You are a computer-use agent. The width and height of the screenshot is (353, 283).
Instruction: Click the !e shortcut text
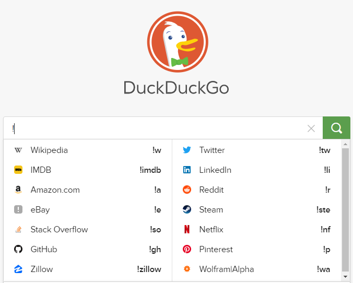point(158,210)
